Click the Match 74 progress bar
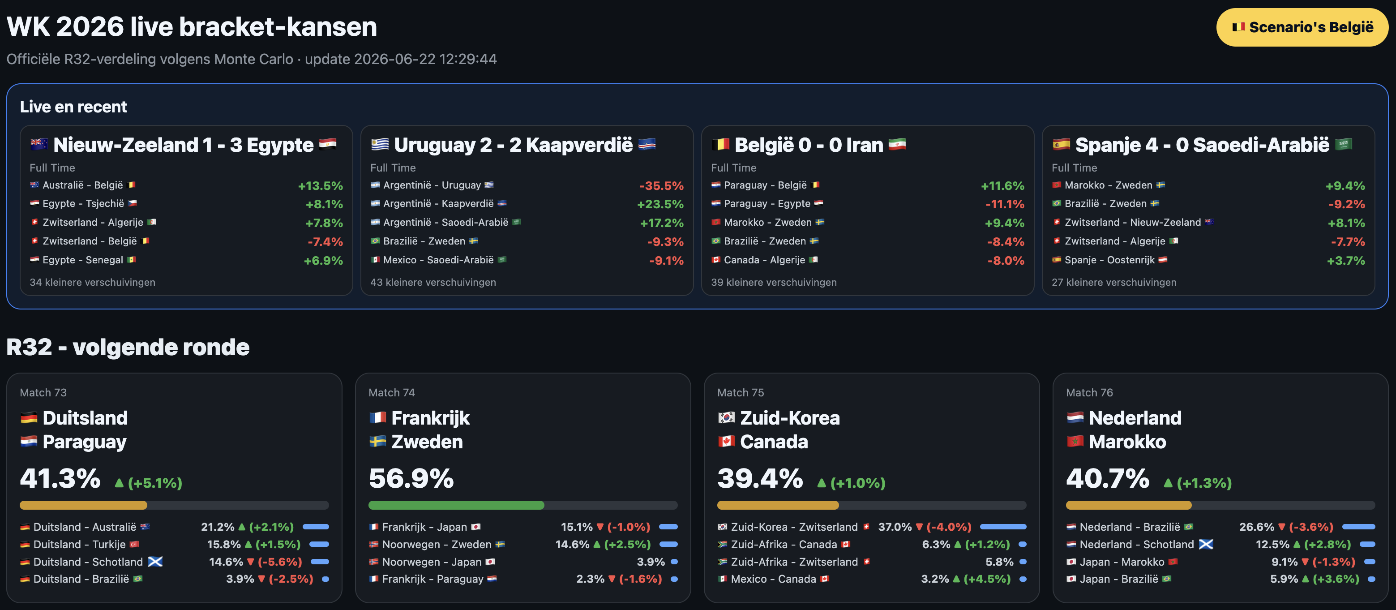This screenshot has height=610, width=1396. [x=523, y=505]
